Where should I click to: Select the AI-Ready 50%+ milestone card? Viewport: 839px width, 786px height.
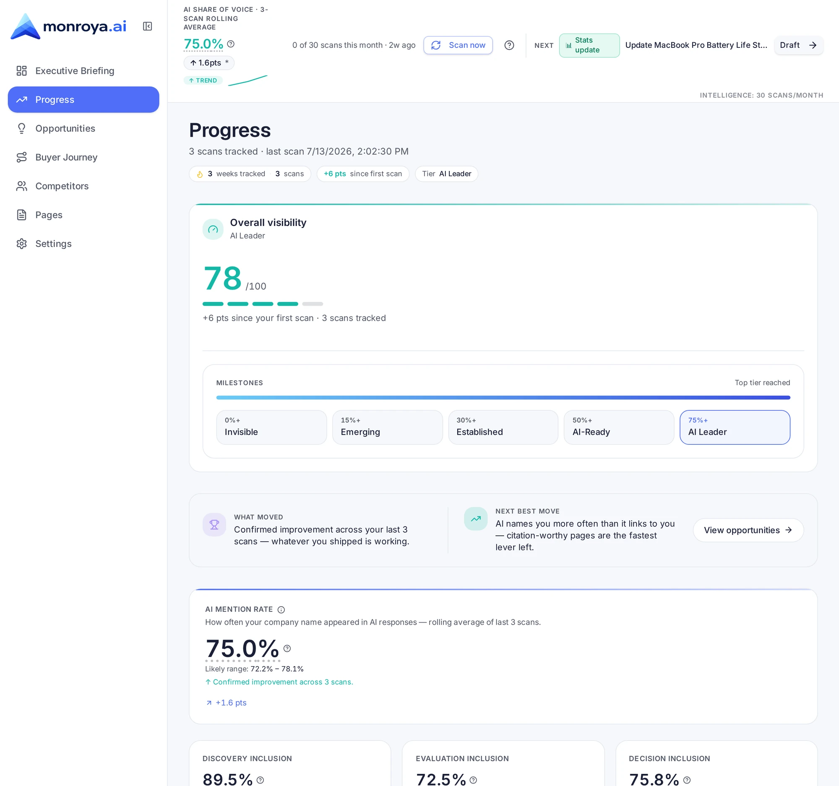[x=619, y=427]
